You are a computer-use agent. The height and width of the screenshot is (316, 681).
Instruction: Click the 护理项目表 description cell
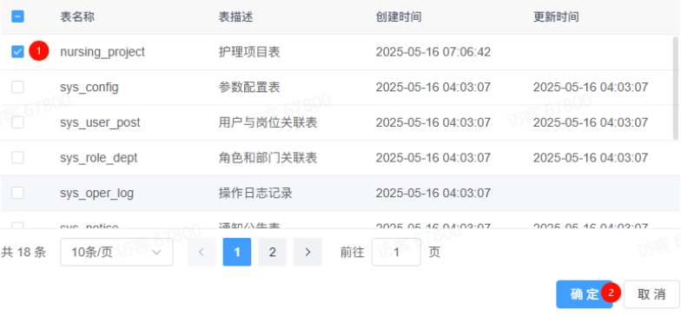click(249, 52)
